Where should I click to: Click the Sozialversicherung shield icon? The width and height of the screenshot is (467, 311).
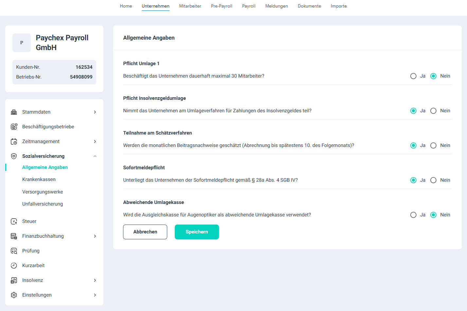tap(14, 156)
